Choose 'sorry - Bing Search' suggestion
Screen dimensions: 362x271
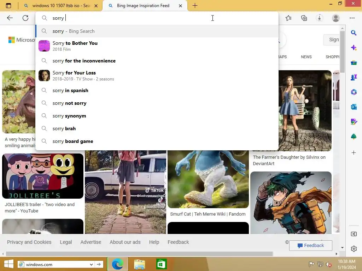pos(157,31)
